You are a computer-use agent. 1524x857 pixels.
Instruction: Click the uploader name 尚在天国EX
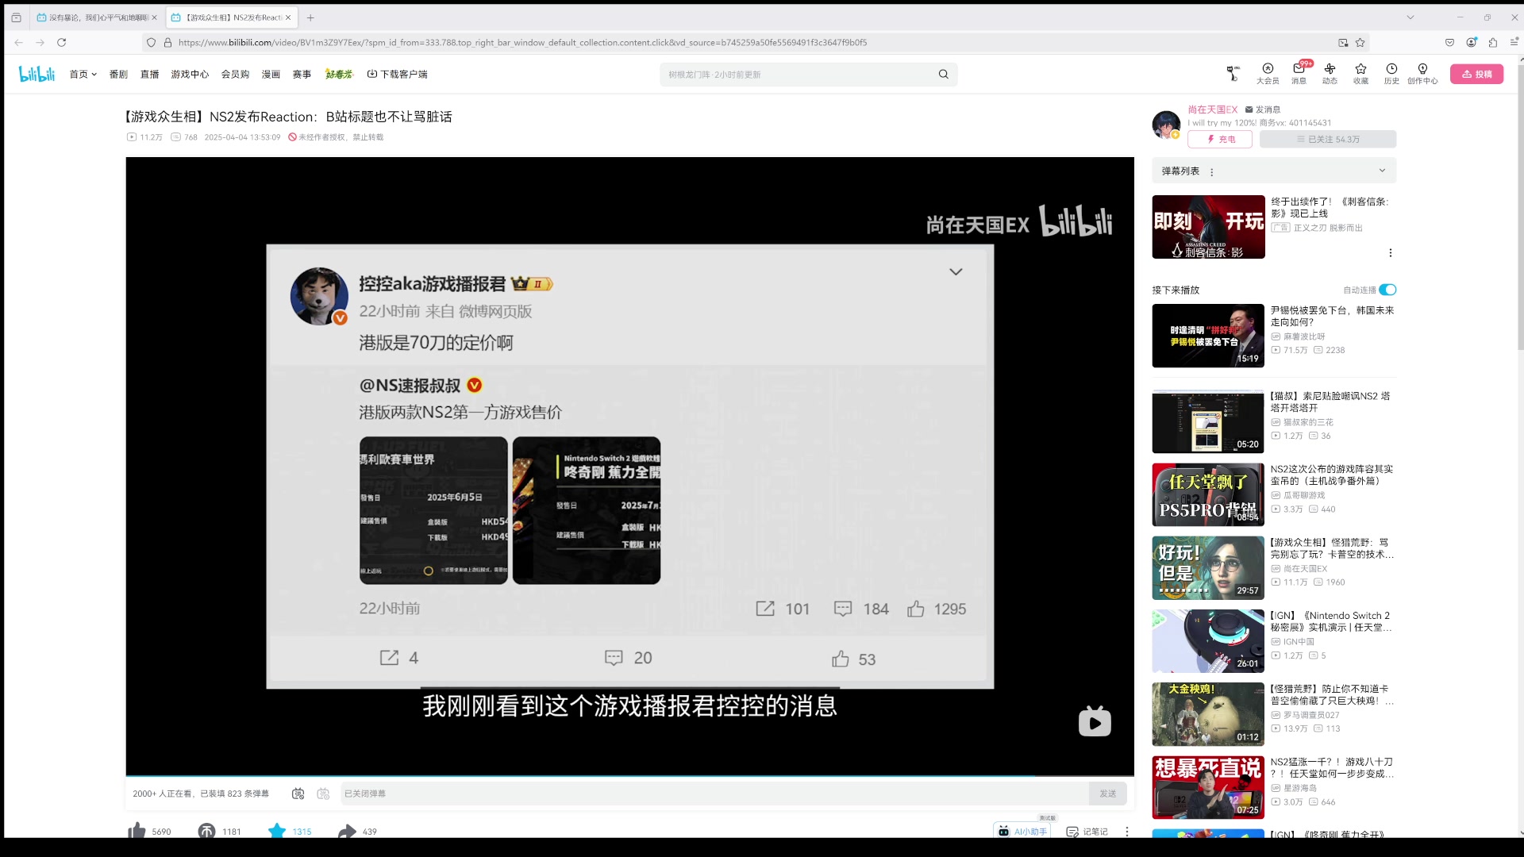tap(1212, 110)
